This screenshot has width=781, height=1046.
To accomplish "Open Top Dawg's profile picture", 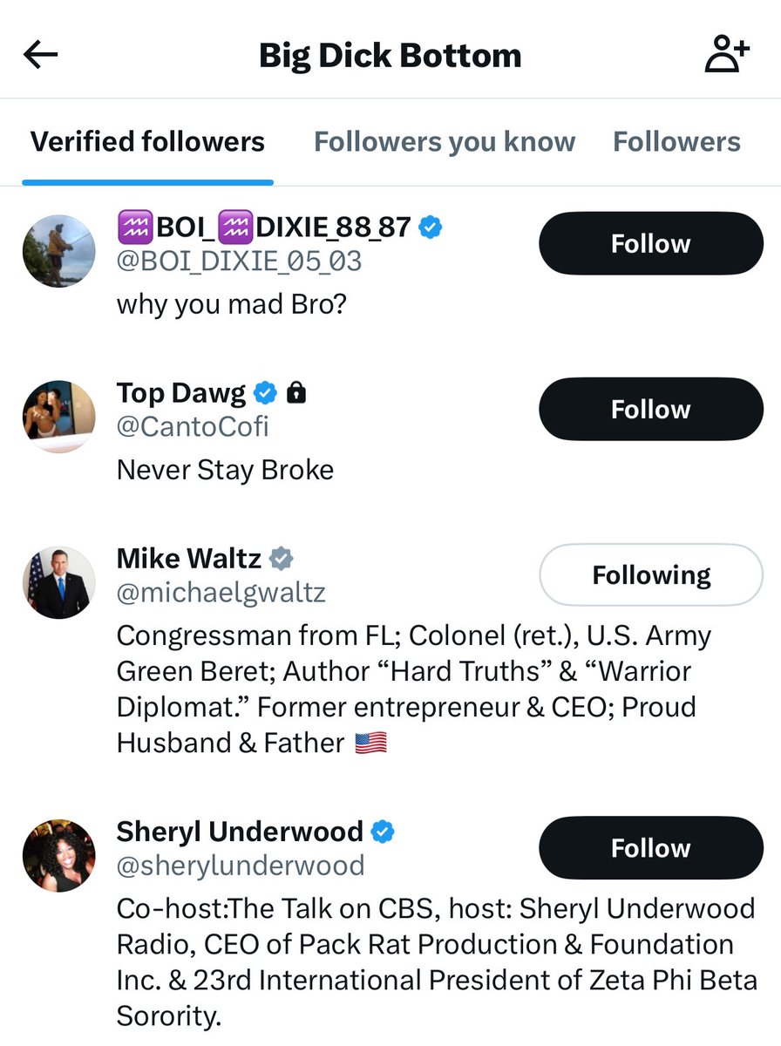I will (58, 417).
